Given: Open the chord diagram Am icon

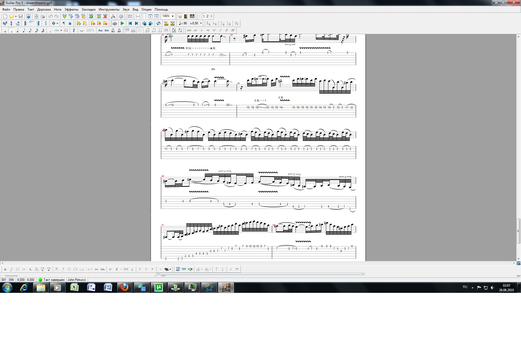Looking at the screenshot, I should 178,269.
